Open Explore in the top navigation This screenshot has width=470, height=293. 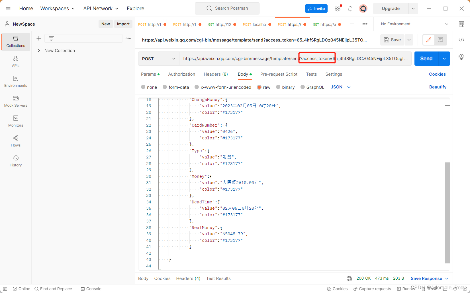136,9
